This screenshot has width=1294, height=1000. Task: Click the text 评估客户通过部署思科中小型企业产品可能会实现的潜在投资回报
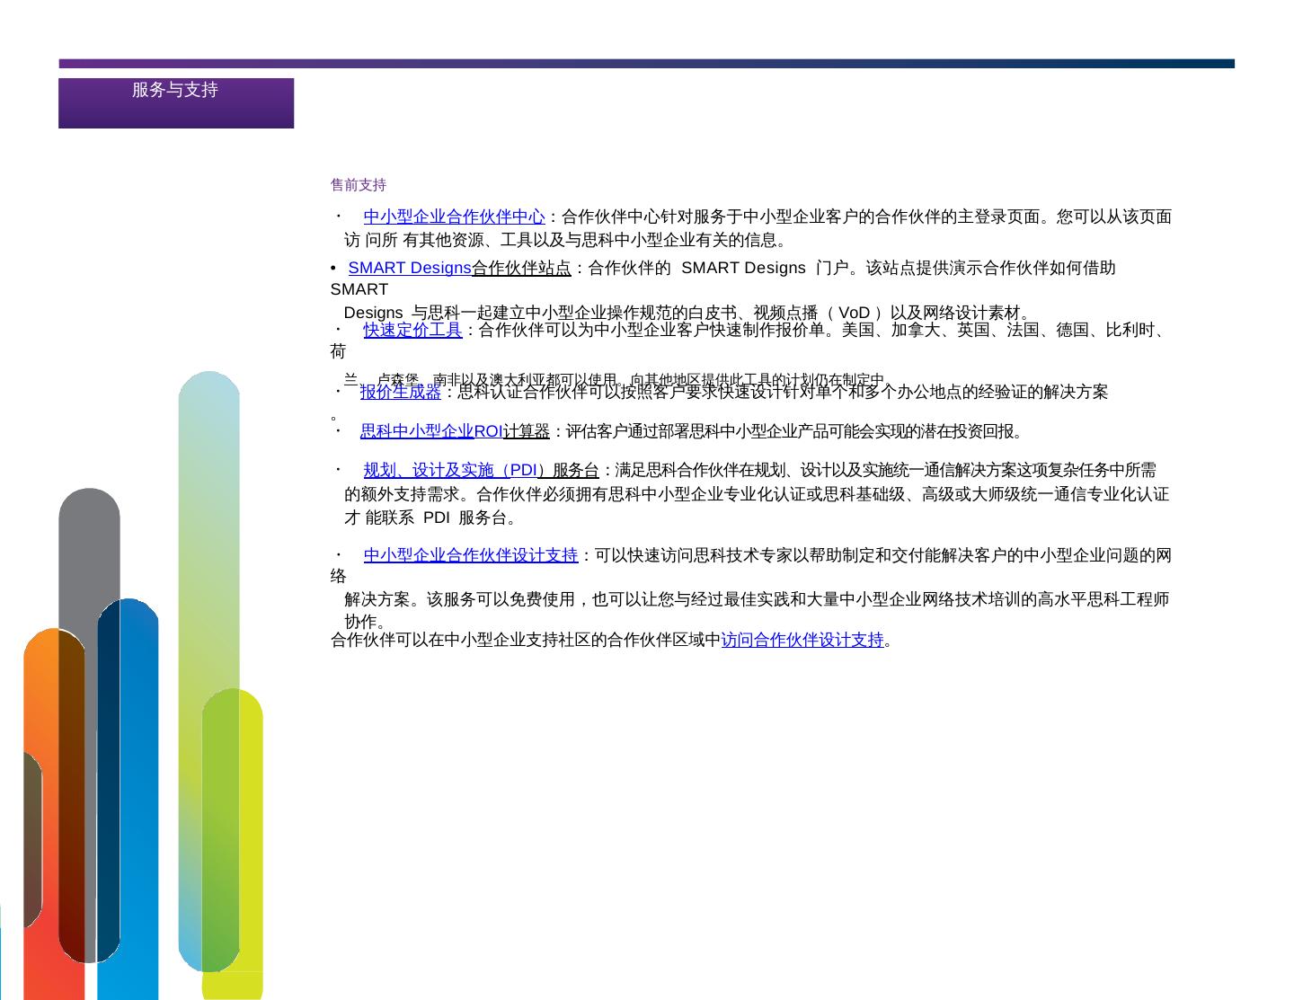click(790, 431)
